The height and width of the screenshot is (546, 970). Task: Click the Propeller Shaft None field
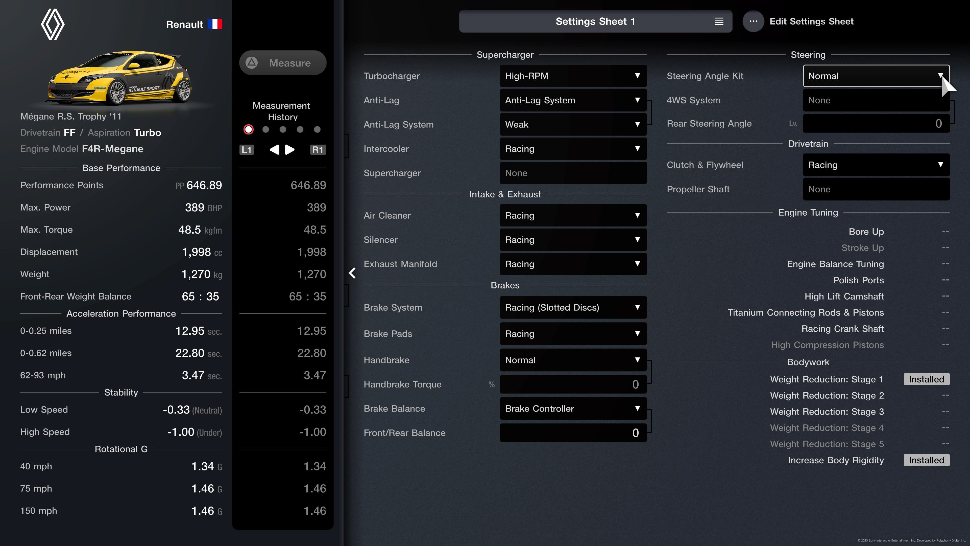(x=876, y=189)
